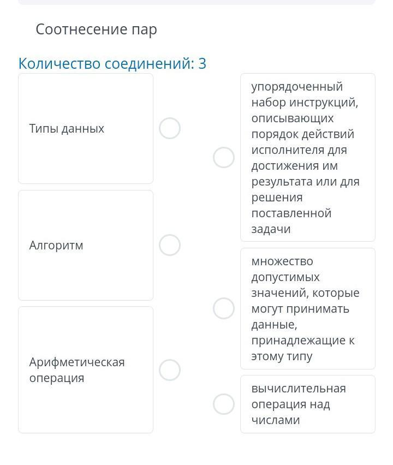Select the radio circle beside Типы данных
Image resolution: width=393 pixels, height=465 pixels.
click(x=170, y=129)
